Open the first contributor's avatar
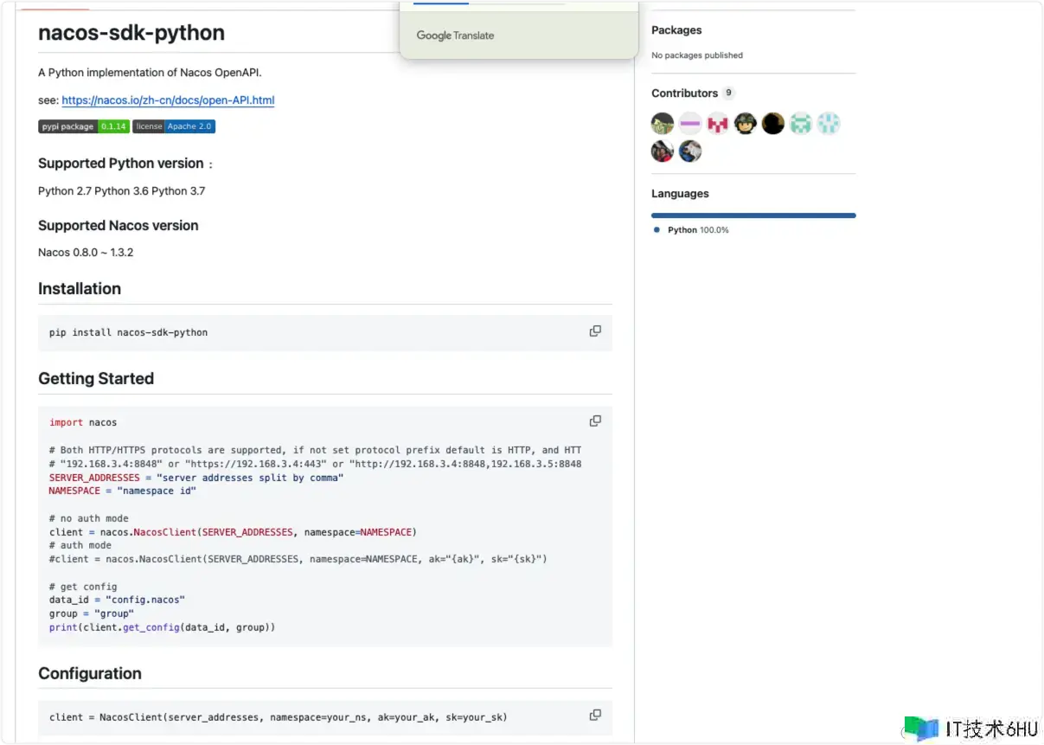 click(663, 124)
